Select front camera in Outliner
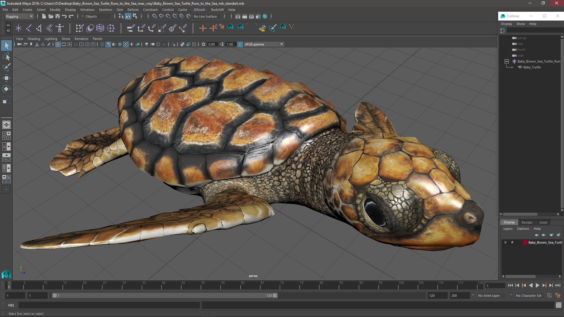The width and height of the screenshot is (564, 317). point(521,50)
